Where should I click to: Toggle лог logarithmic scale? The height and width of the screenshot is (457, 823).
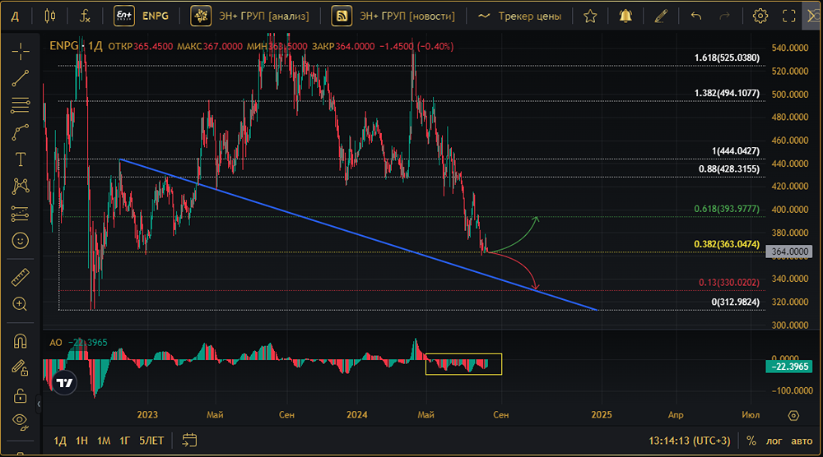[x=774, y=441]
